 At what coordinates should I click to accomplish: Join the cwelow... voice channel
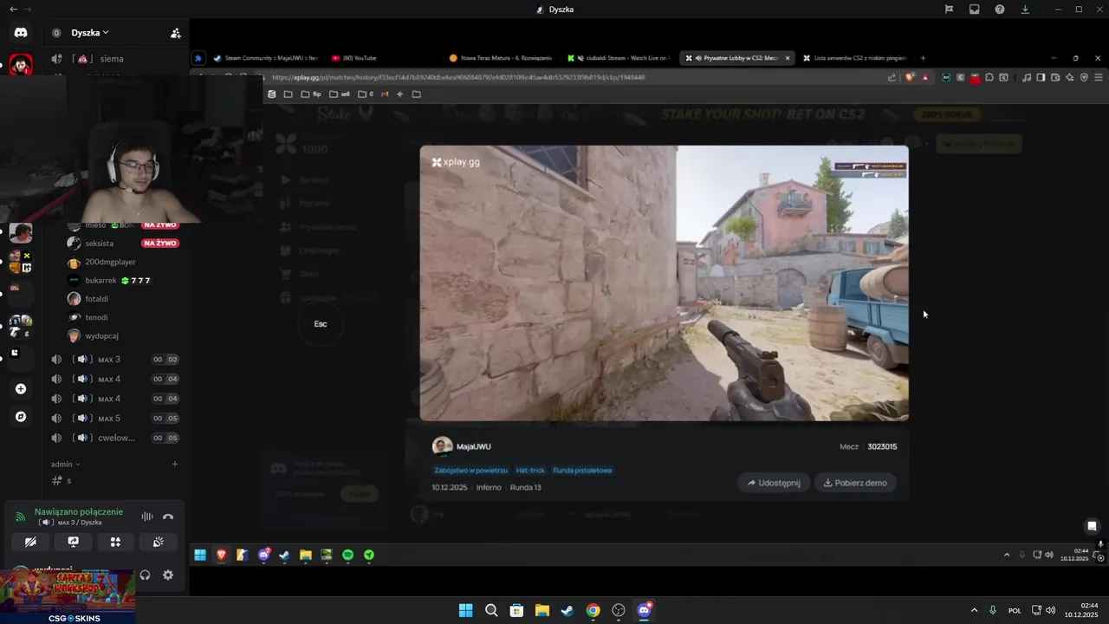(116, 439)
